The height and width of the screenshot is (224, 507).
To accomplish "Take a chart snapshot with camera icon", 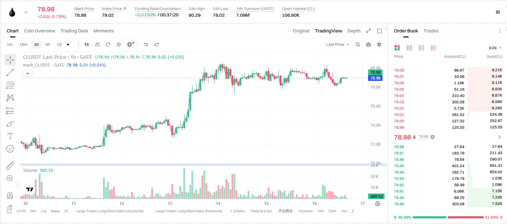I will click(368, 44).
